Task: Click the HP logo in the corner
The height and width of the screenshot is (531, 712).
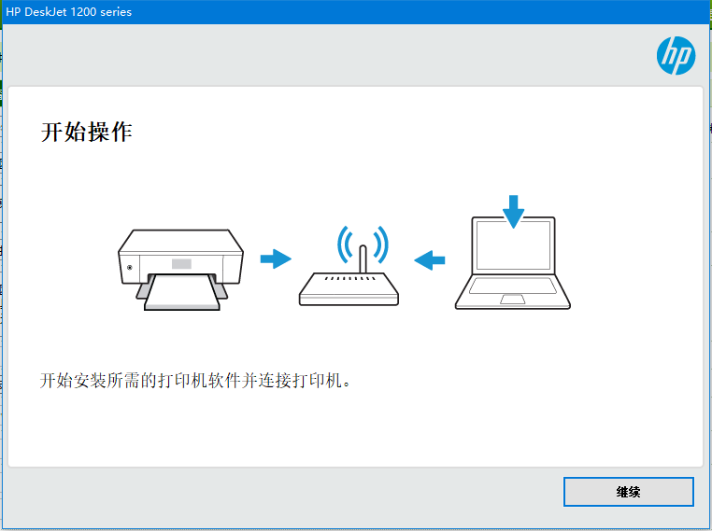Action: pos(676,56)
